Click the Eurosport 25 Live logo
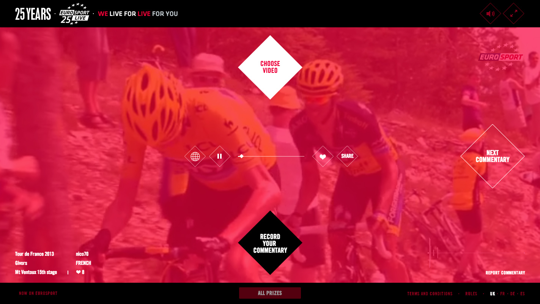 74,14
